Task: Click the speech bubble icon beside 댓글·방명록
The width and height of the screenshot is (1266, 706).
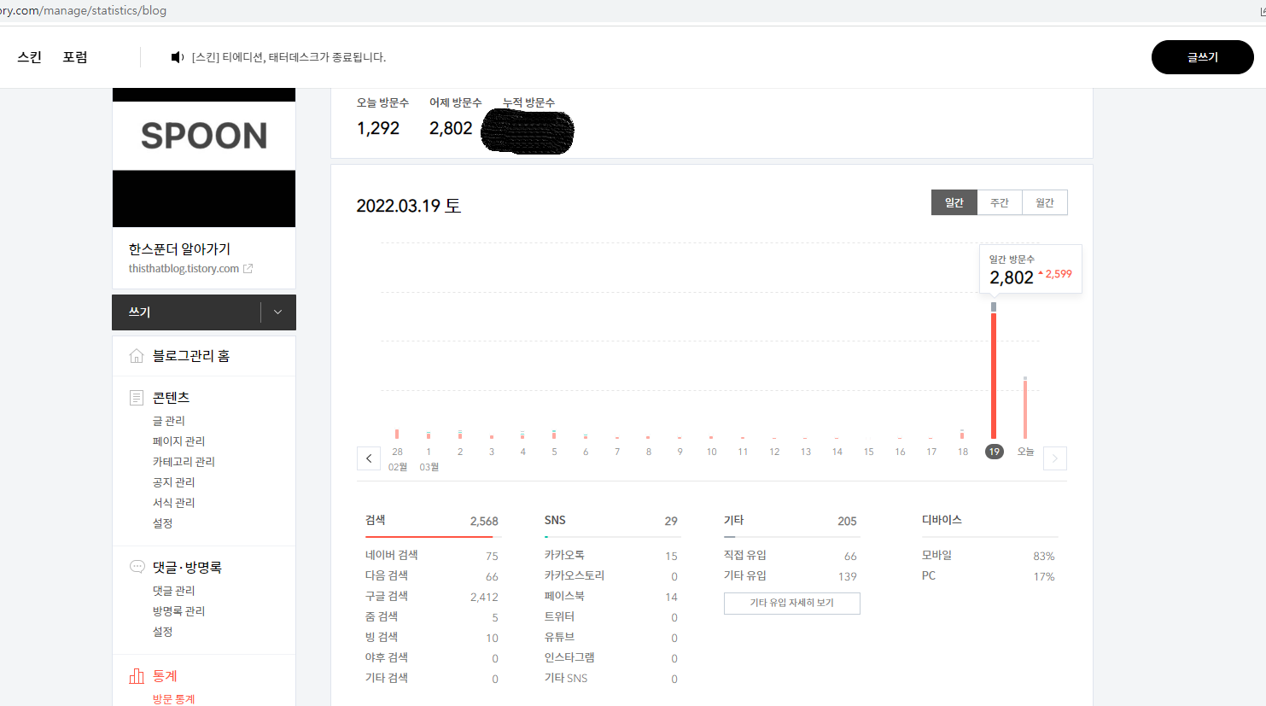Action: 137,567
